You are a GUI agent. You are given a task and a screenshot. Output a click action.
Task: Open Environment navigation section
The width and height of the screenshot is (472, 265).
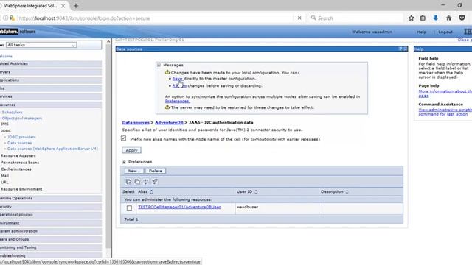pos(51,223)
